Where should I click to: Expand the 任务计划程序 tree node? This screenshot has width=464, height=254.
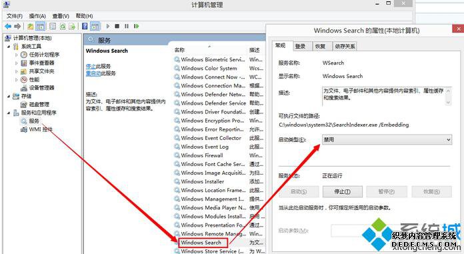coord(16,55)
